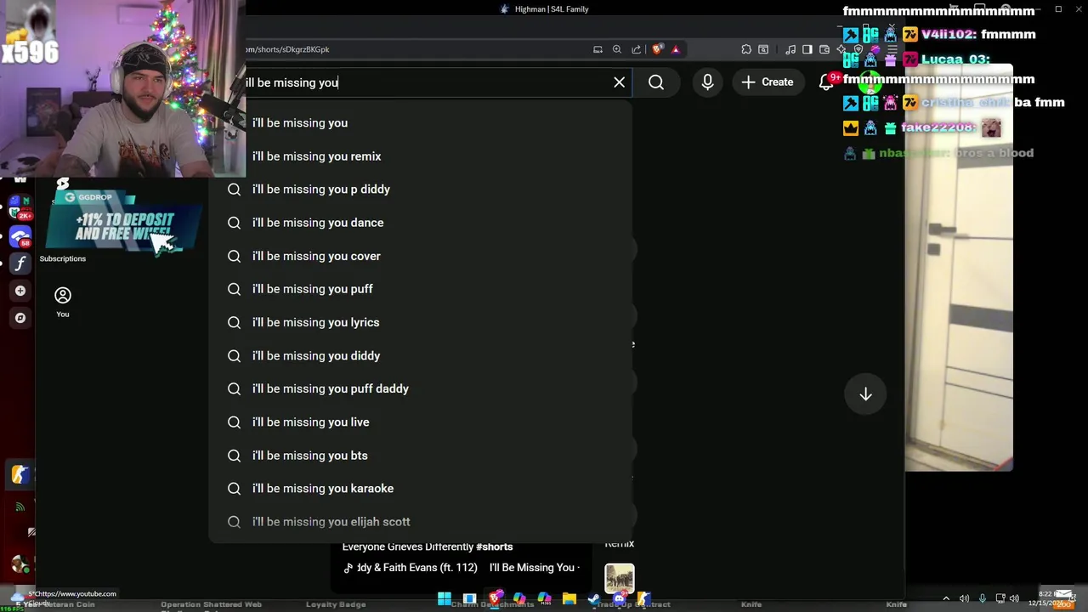The image size is (1088, 612).
Task: Open the #shorts hashtag link
Action: 495,547
